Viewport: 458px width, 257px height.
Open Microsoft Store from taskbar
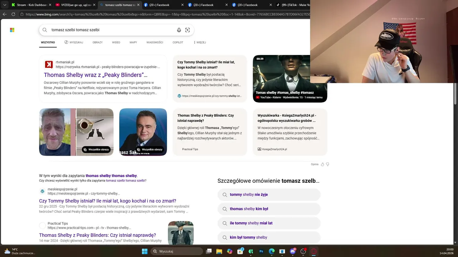(x=240, y=251)
